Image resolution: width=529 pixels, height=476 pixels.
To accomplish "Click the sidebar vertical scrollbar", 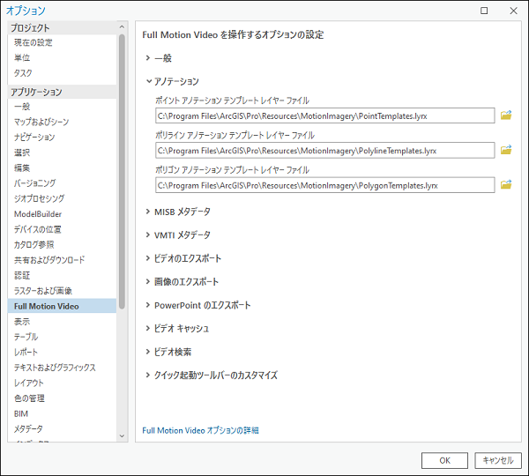I will point(122,176).
